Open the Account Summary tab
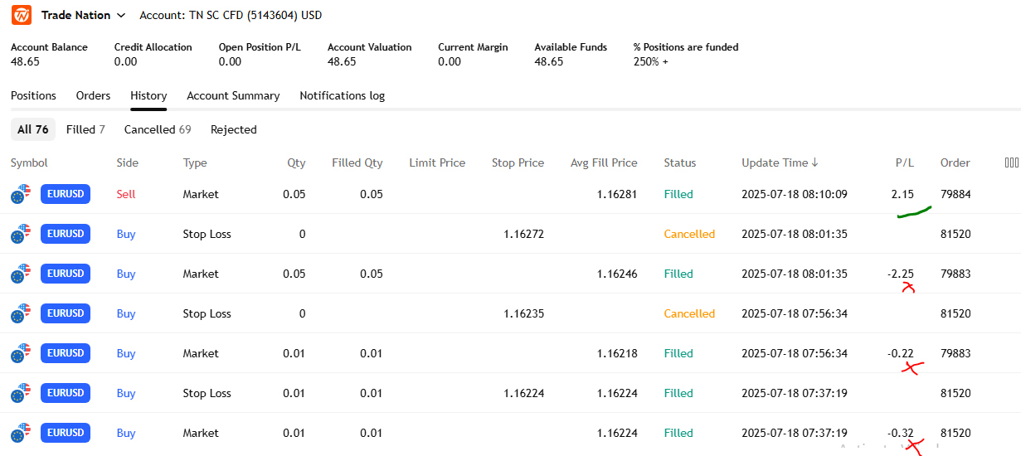Screen dimensions: 1021x456 click(x=233, y=95)
